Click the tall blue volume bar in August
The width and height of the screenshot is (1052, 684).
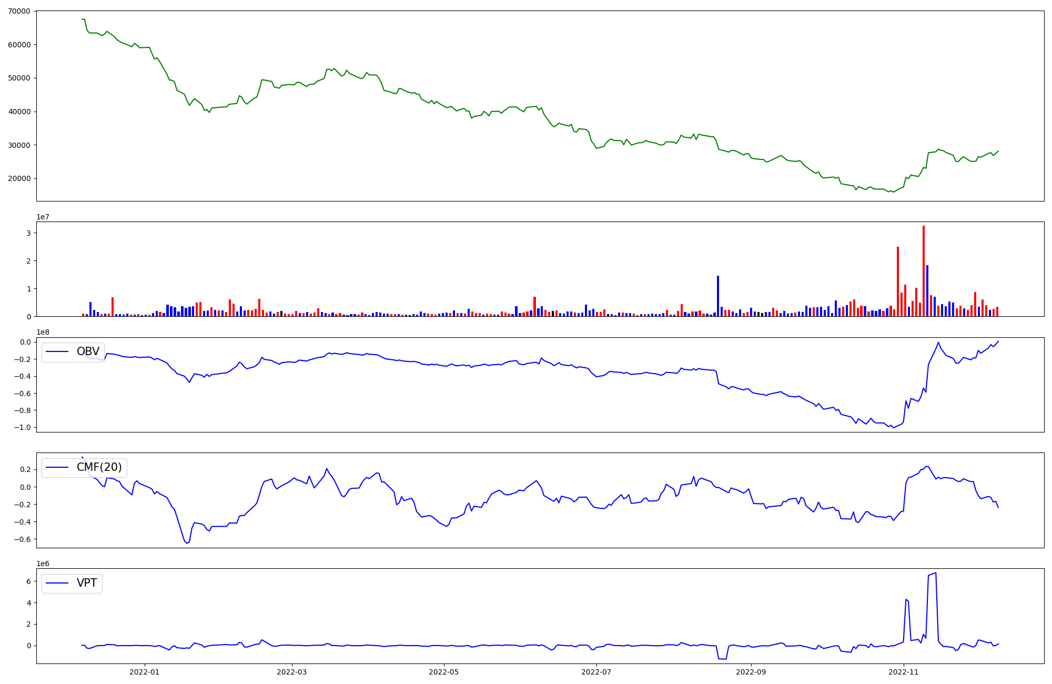pyautogui.click(x=718, y=296)
